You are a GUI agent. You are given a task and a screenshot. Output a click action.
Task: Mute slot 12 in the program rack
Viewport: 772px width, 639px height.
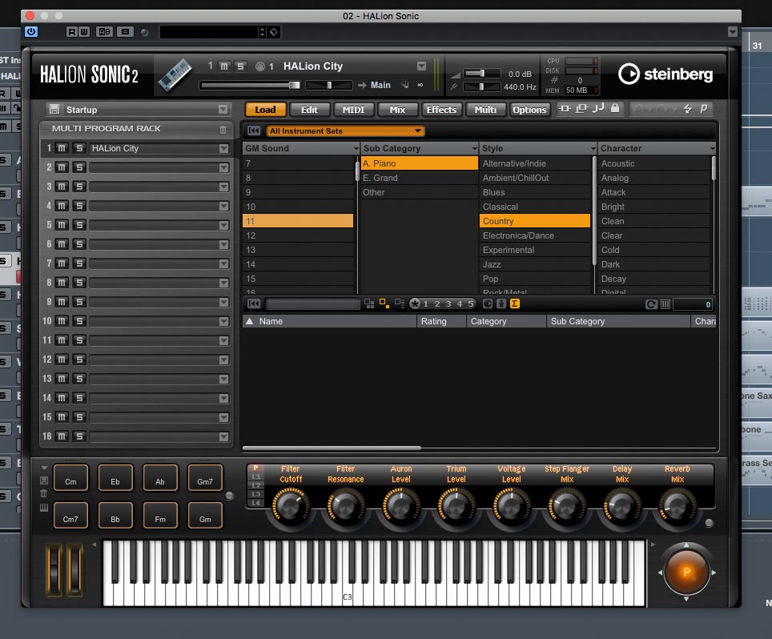[x=62, y=360]
